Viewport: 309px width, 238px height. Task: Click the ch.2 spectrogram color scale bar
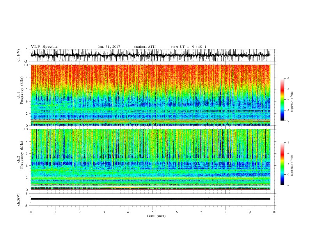(x=282, y=164)
